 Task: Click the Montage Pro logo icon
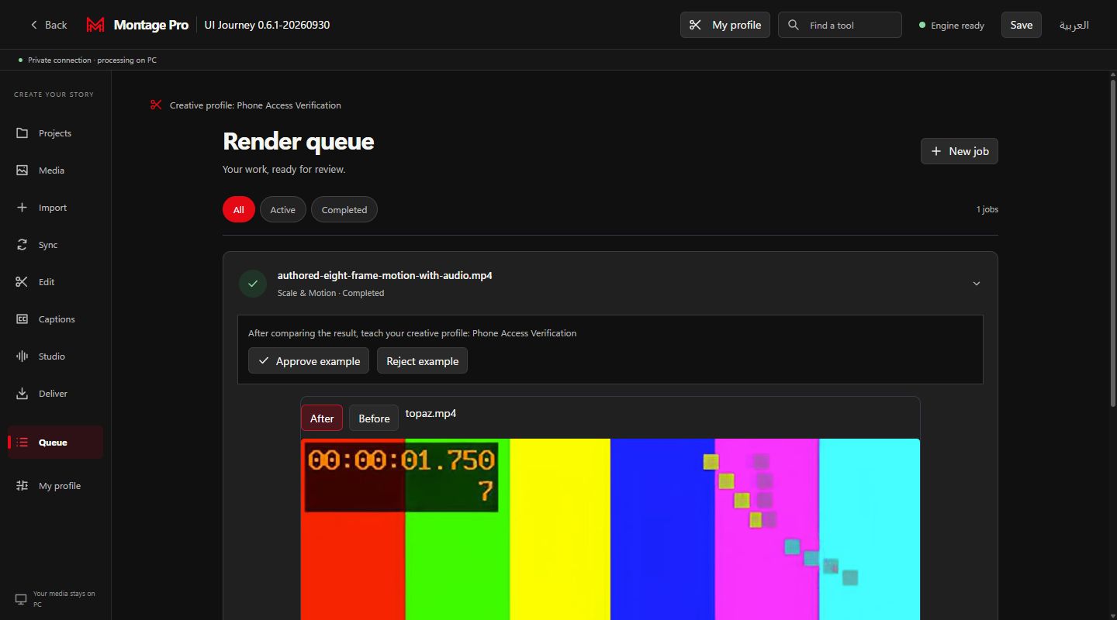pos(95,25)
